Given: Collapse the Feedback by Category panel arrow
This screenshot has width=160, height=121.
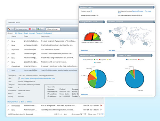Looking at the screenshot, I should 114,55.
